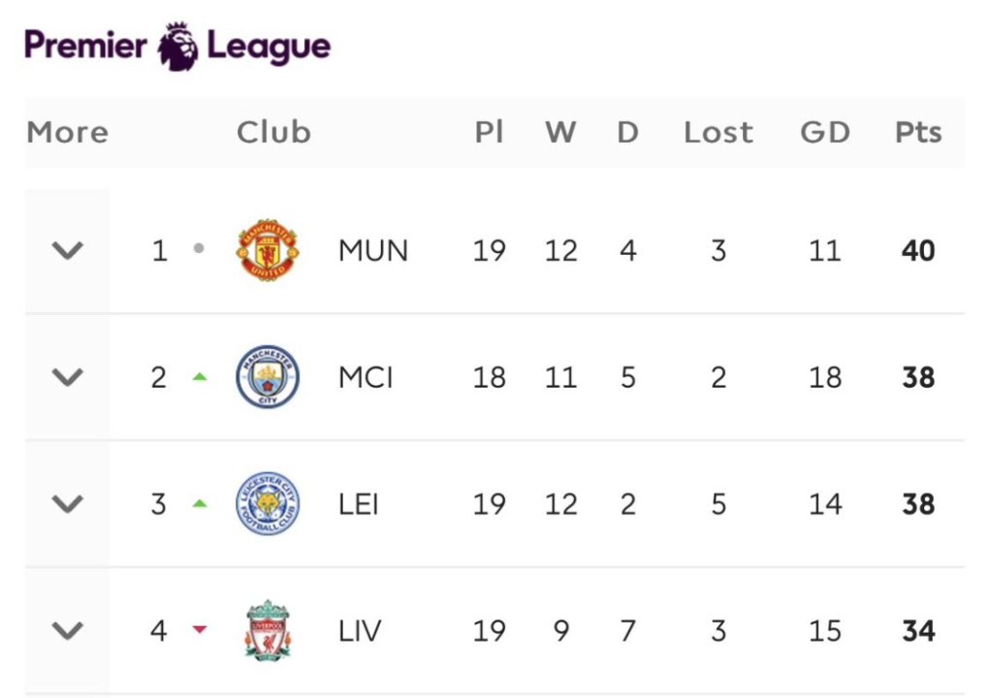Expand the MUN row details chevron
The width and height of the screenshot is (990, 698).
pyautogui.click(x=67, y=251)
